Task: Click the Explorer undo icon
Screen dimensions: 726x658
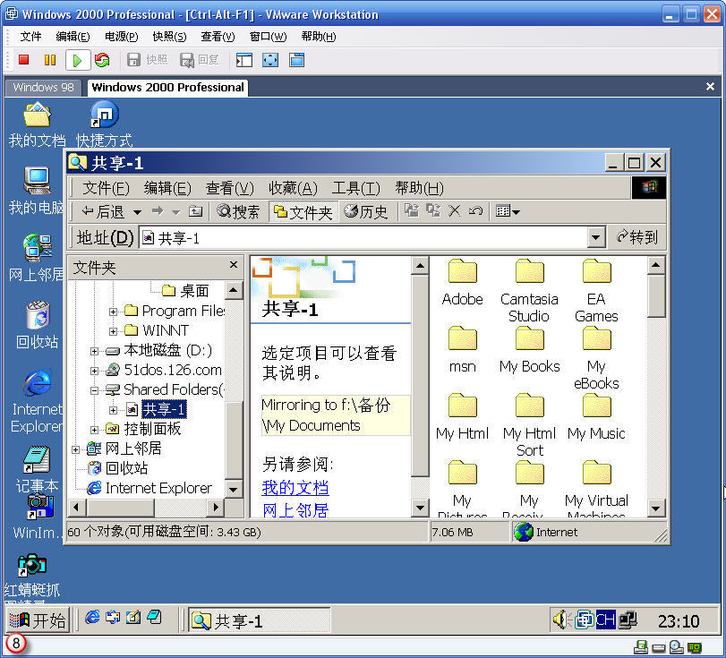Action: tap(475, 211)
